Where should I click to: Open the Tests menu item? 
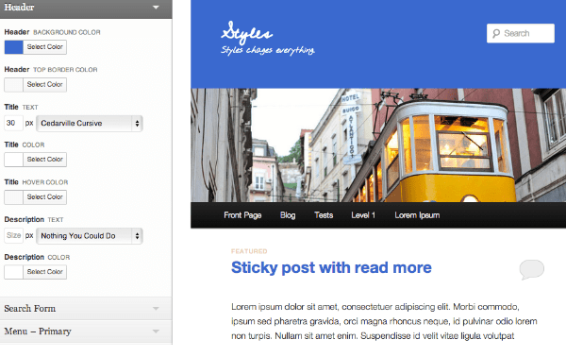tap(324, 215)
